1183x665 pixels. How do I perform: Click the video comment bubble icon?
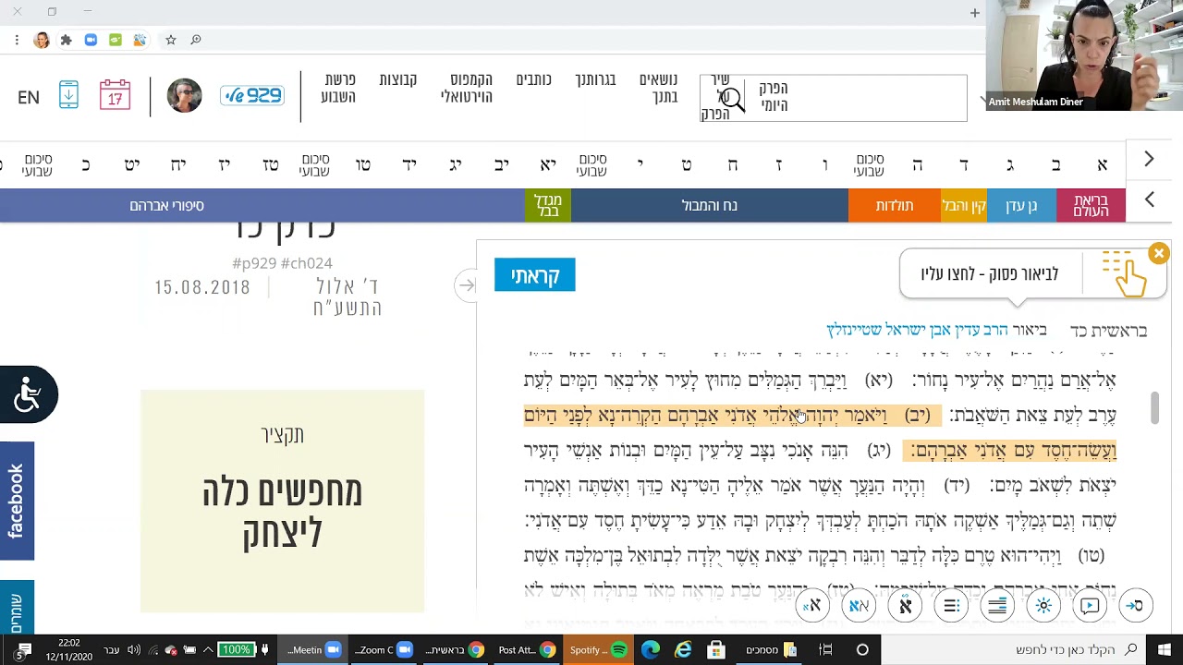(1090, 606)
